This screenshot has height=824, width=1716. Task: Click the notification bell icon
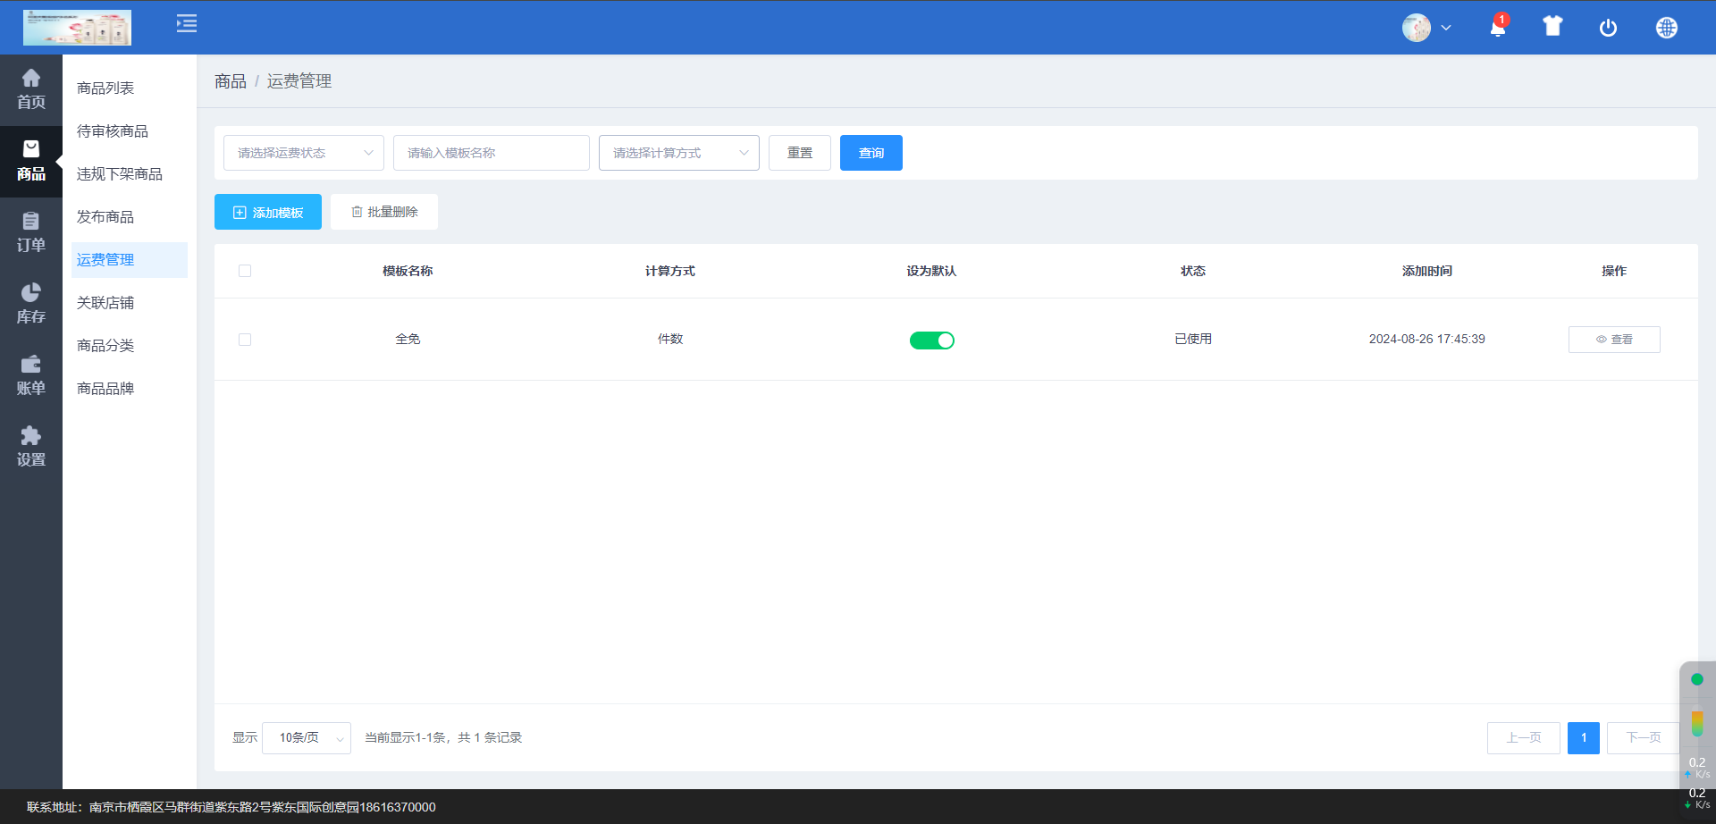pos(1497,28)
